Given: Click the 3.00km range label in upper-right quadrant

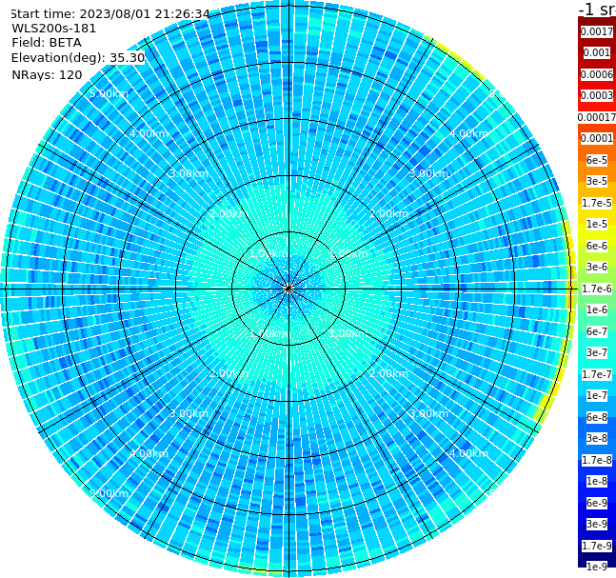Looking at the screenshot, I should click(x=428, y=173).
